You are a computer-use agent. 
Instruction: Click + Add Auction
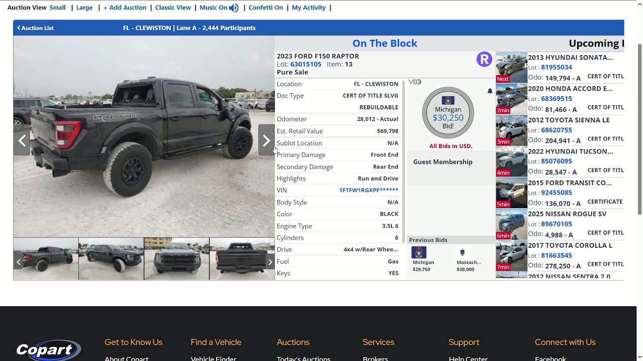(x=125, y=8)
